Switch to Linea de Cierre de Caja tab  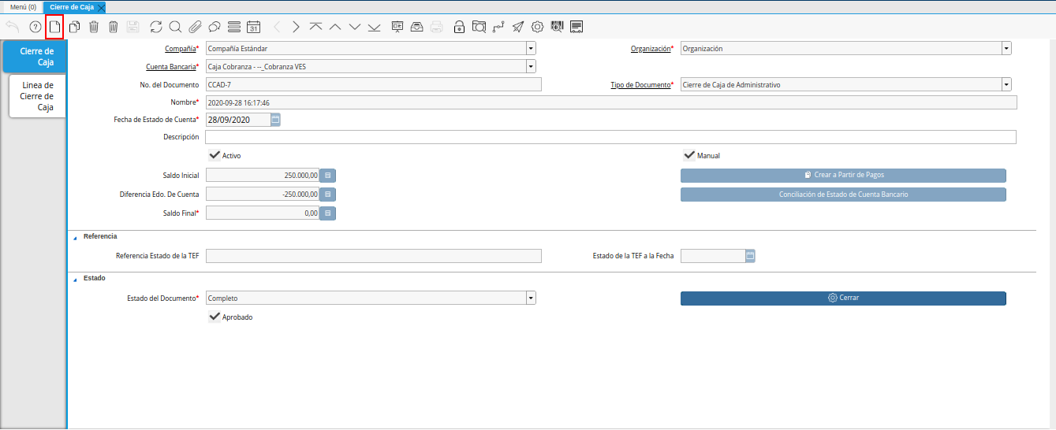point(37,96)
